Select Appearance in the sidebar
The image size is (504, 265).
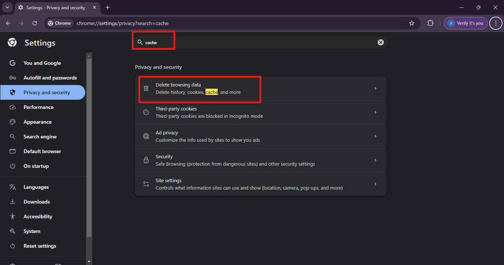(x=37, y=122)
